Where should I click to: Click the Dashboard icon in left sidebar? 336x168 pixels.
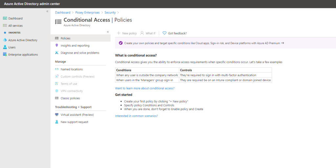point(5,18)
